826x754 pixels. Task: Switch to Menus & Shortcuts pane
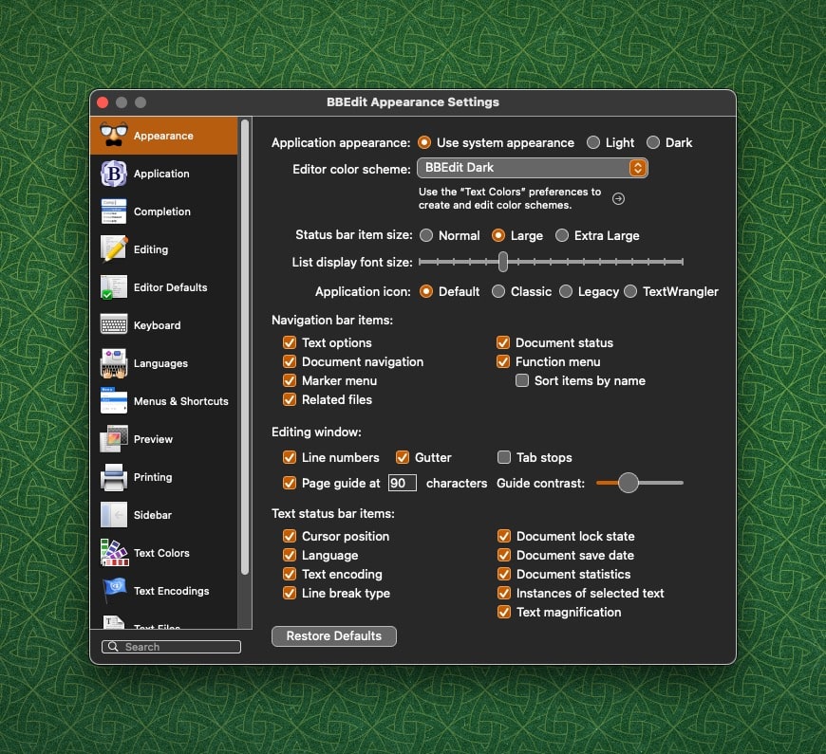[x=180, y=401]
